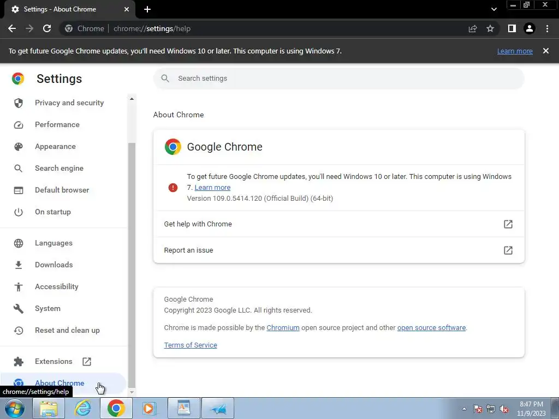The image size is (559, 419).
Task: Open Accessibility settings
Action: click(63, 286)
